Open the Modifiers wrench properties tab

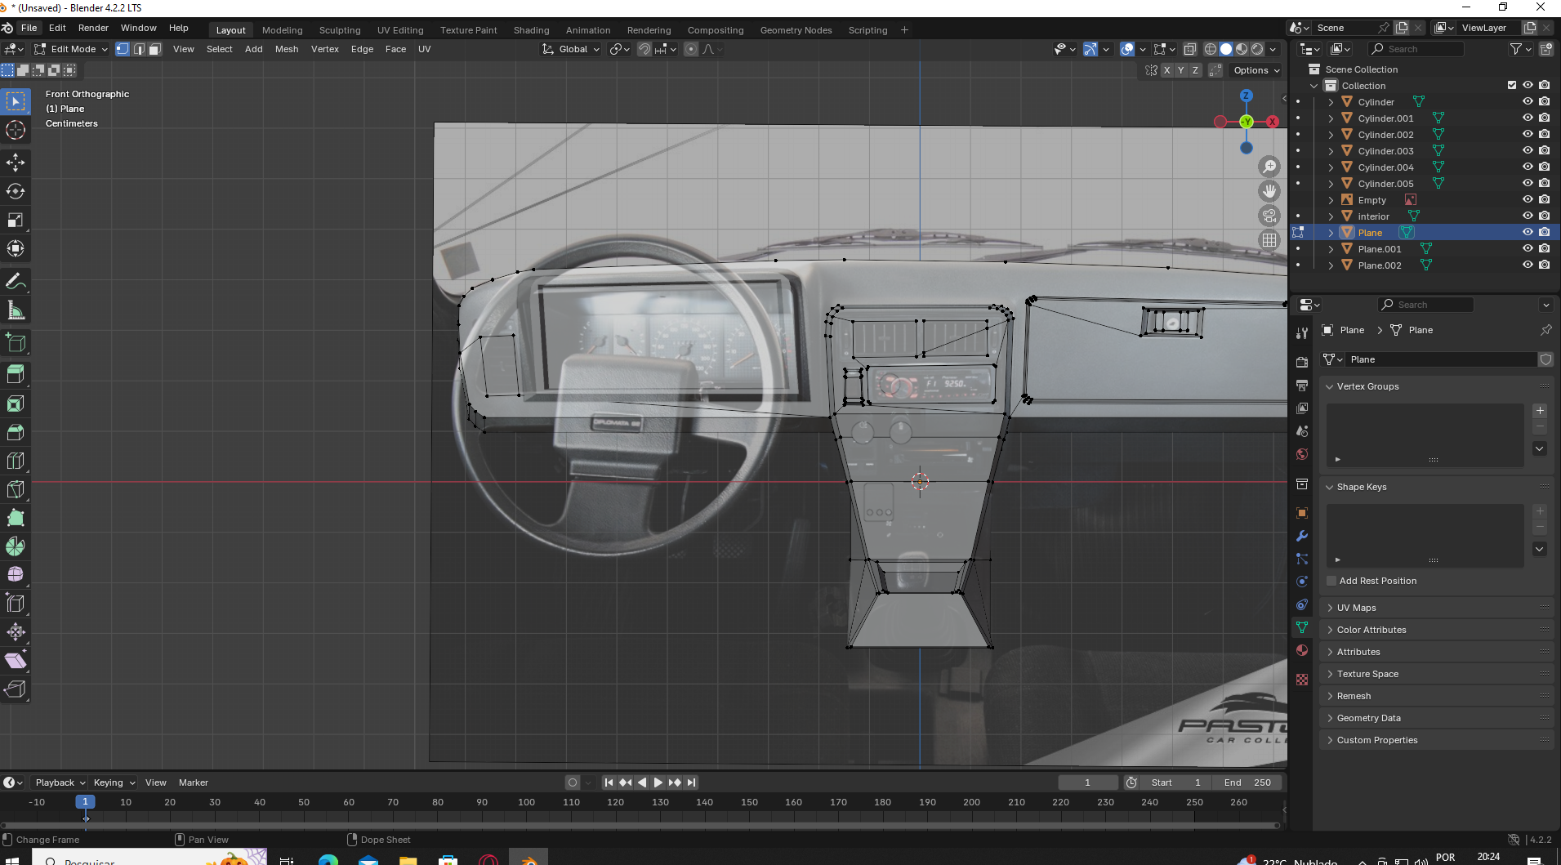[x=1302, y=536]
